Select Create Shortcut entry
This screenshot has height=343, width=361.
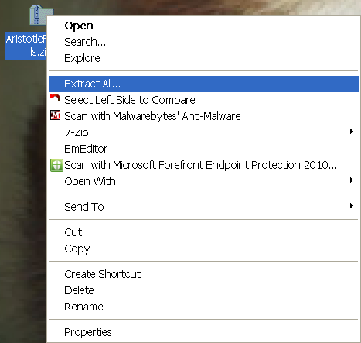203,274
